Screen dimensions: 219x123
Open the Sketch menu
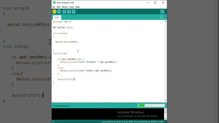coord(65,7)
